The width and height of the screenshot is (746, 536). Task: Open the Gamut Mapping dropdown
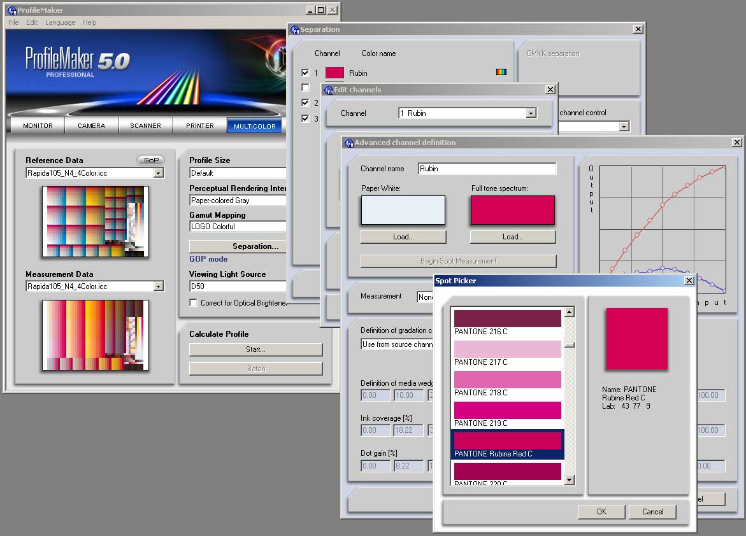click(238, 227)
